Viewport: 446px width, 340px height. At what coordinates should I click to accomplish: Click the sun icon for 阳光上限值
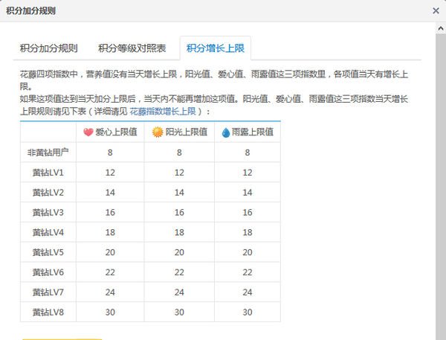pos(158,132)
